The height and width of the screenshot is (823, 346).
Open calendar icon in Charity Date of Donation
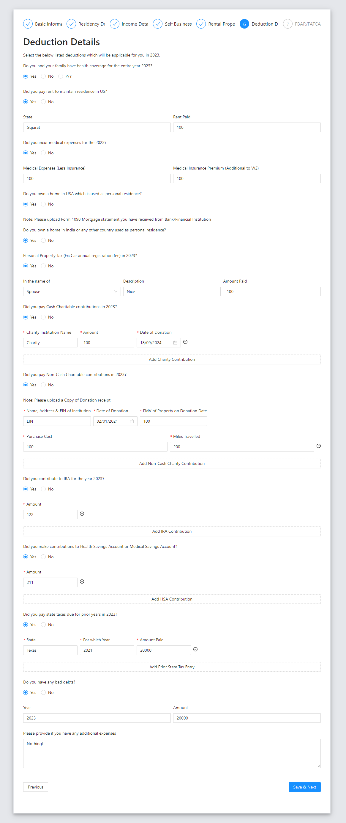coord(175,342)
